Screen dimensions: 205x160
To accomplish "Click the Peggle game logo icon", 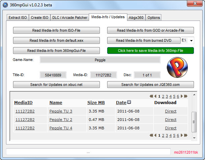I will 177,67.
